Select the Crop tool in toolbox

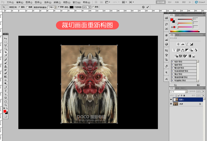[x=6, y=52]
